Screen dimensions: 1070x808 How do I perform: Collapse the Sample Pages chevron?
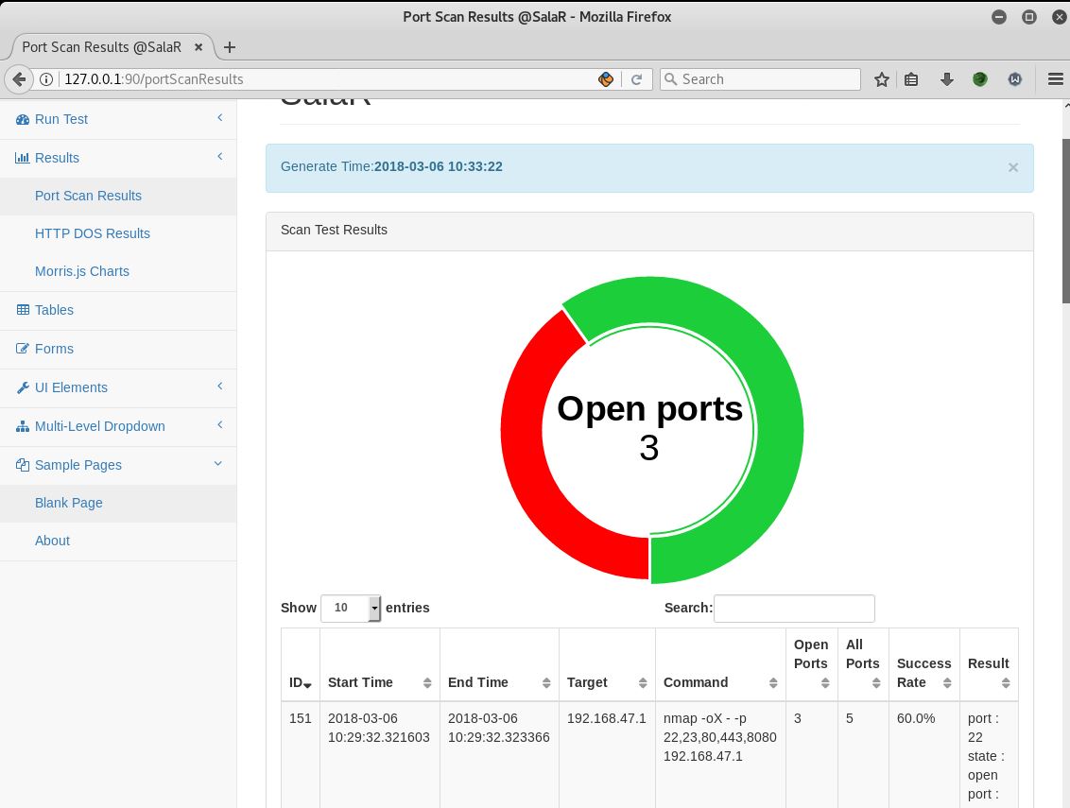[x=218, y=464]
